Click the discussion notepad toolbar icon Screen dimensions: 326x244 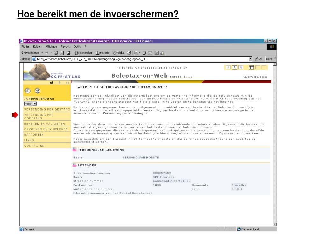156,53
